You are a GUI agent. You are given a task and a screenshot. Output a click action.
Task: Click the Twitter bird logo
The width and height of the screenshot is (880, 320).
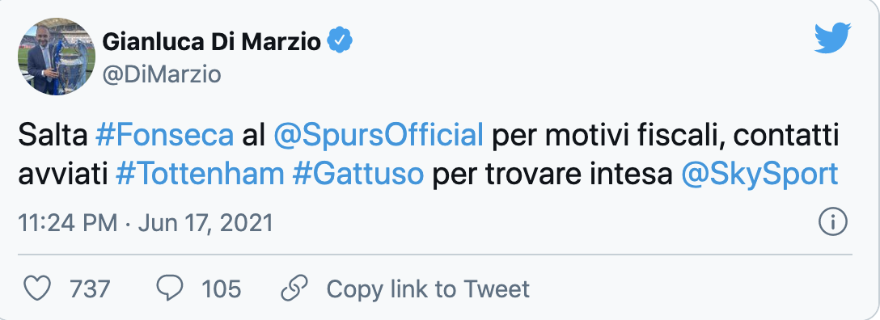pos(833,38)
